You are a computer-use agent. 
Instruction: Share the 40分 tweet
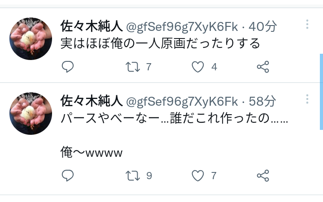[x=263, y=67]
